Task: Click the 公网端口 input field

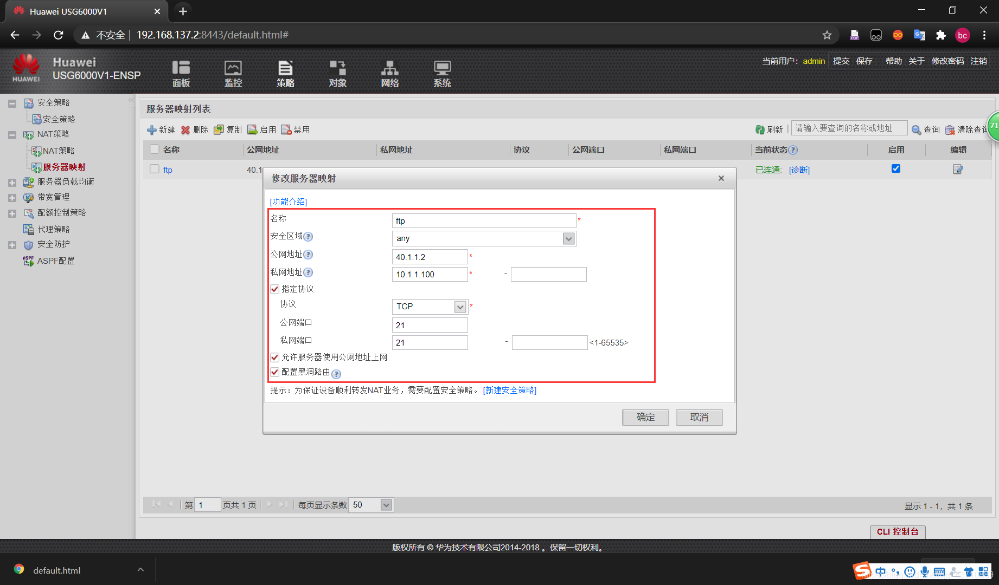Action: 430,325
